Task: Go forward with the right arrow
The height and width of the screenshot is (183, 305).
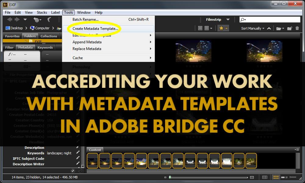Action: (17, 20)
